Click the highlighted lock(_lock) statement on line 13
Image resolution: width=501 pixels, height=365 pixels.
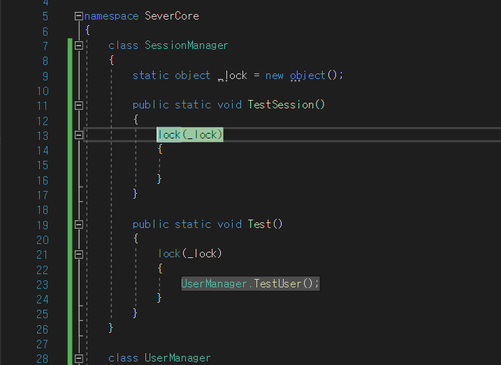[x=190, y=134]
